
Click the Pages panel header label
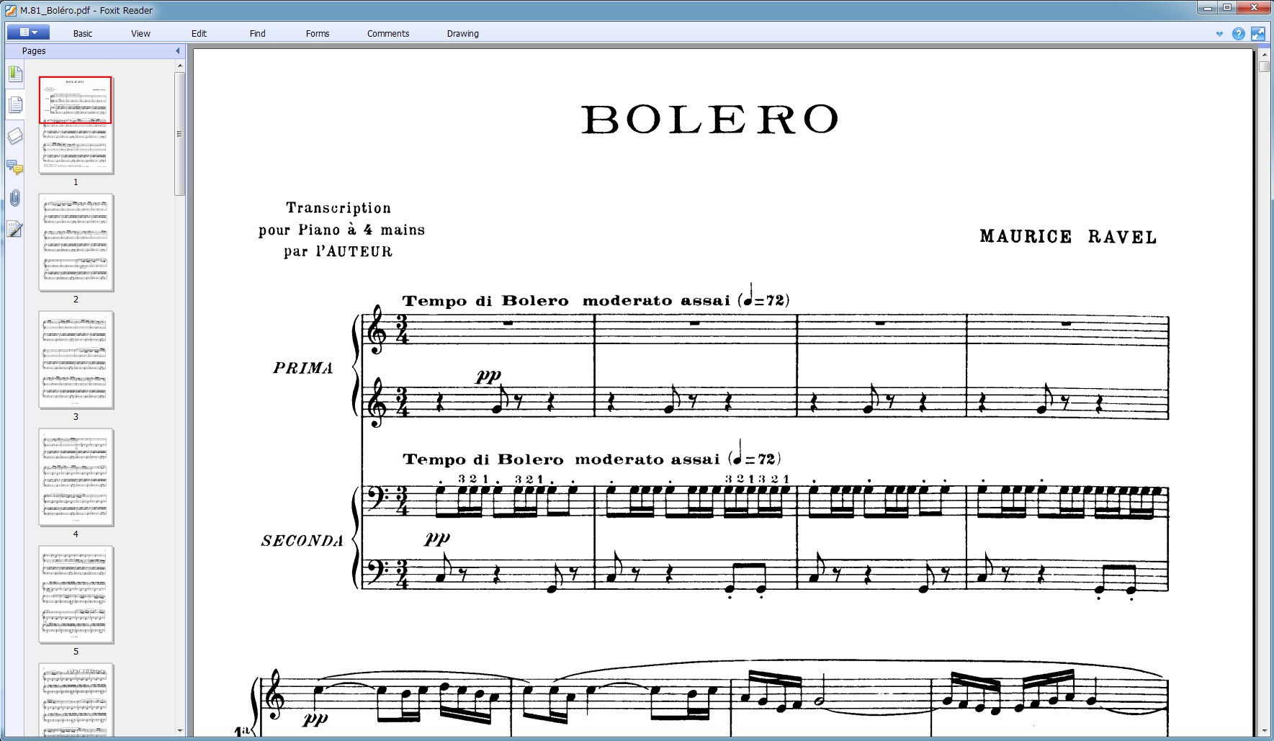point(34,51)
